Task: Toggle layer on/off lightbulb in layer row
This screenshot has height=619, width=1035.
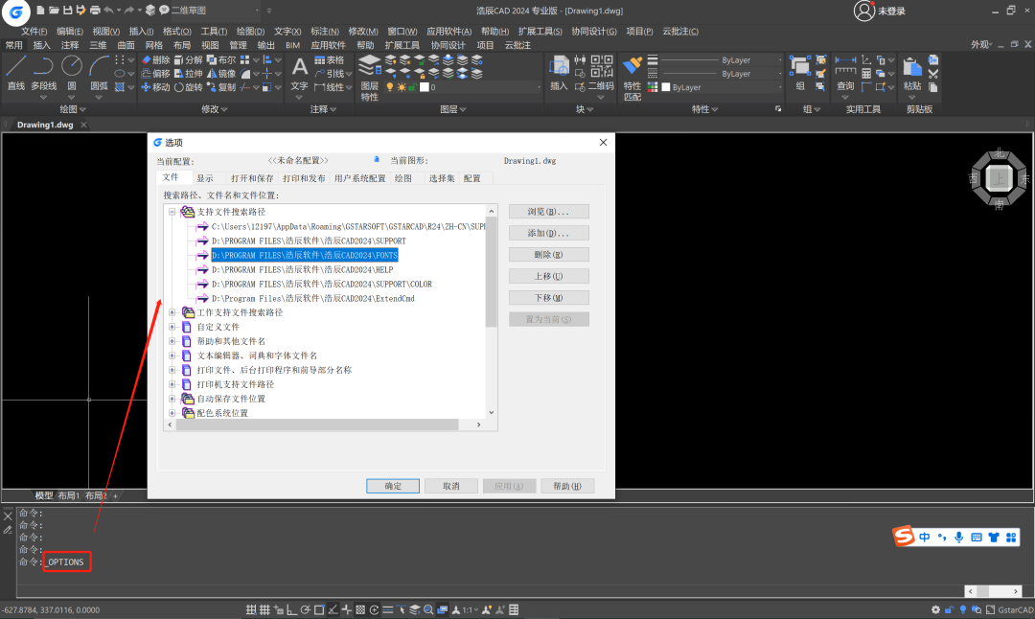Action: pos(389,87)
